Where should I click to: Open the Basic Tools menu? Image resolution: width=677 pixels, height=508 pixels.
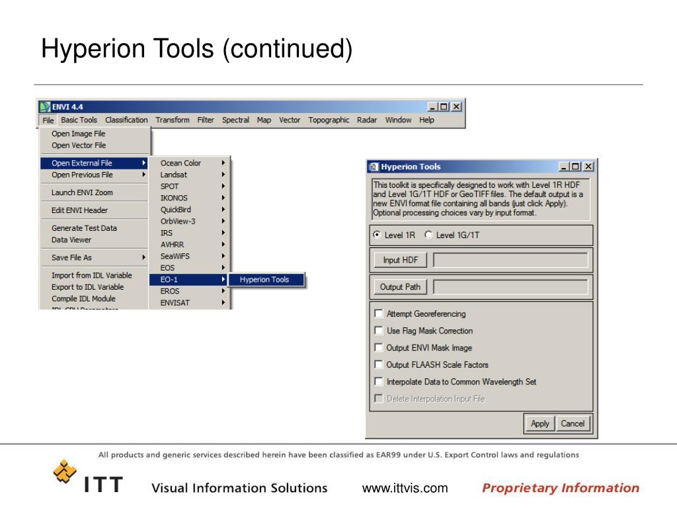[79, 120]
